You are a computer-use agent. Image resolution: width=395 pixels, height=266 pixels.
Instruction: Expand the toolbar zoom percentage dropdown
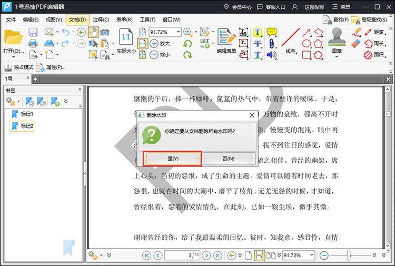(179, 32)
